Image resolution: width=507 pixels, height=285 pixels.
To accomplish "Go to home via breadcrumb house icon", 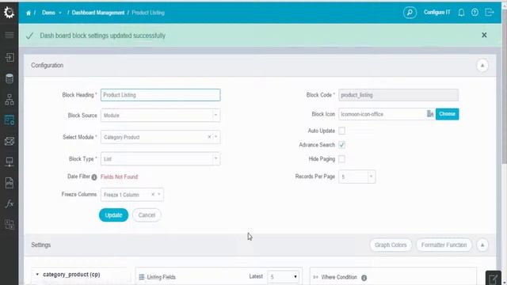I will pos(29,13).
